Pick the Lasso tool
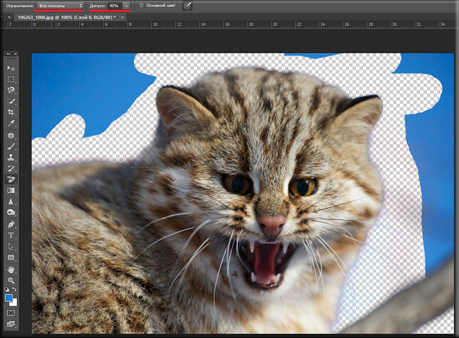This screenshot has width=459, height=338. coord(11,90)
